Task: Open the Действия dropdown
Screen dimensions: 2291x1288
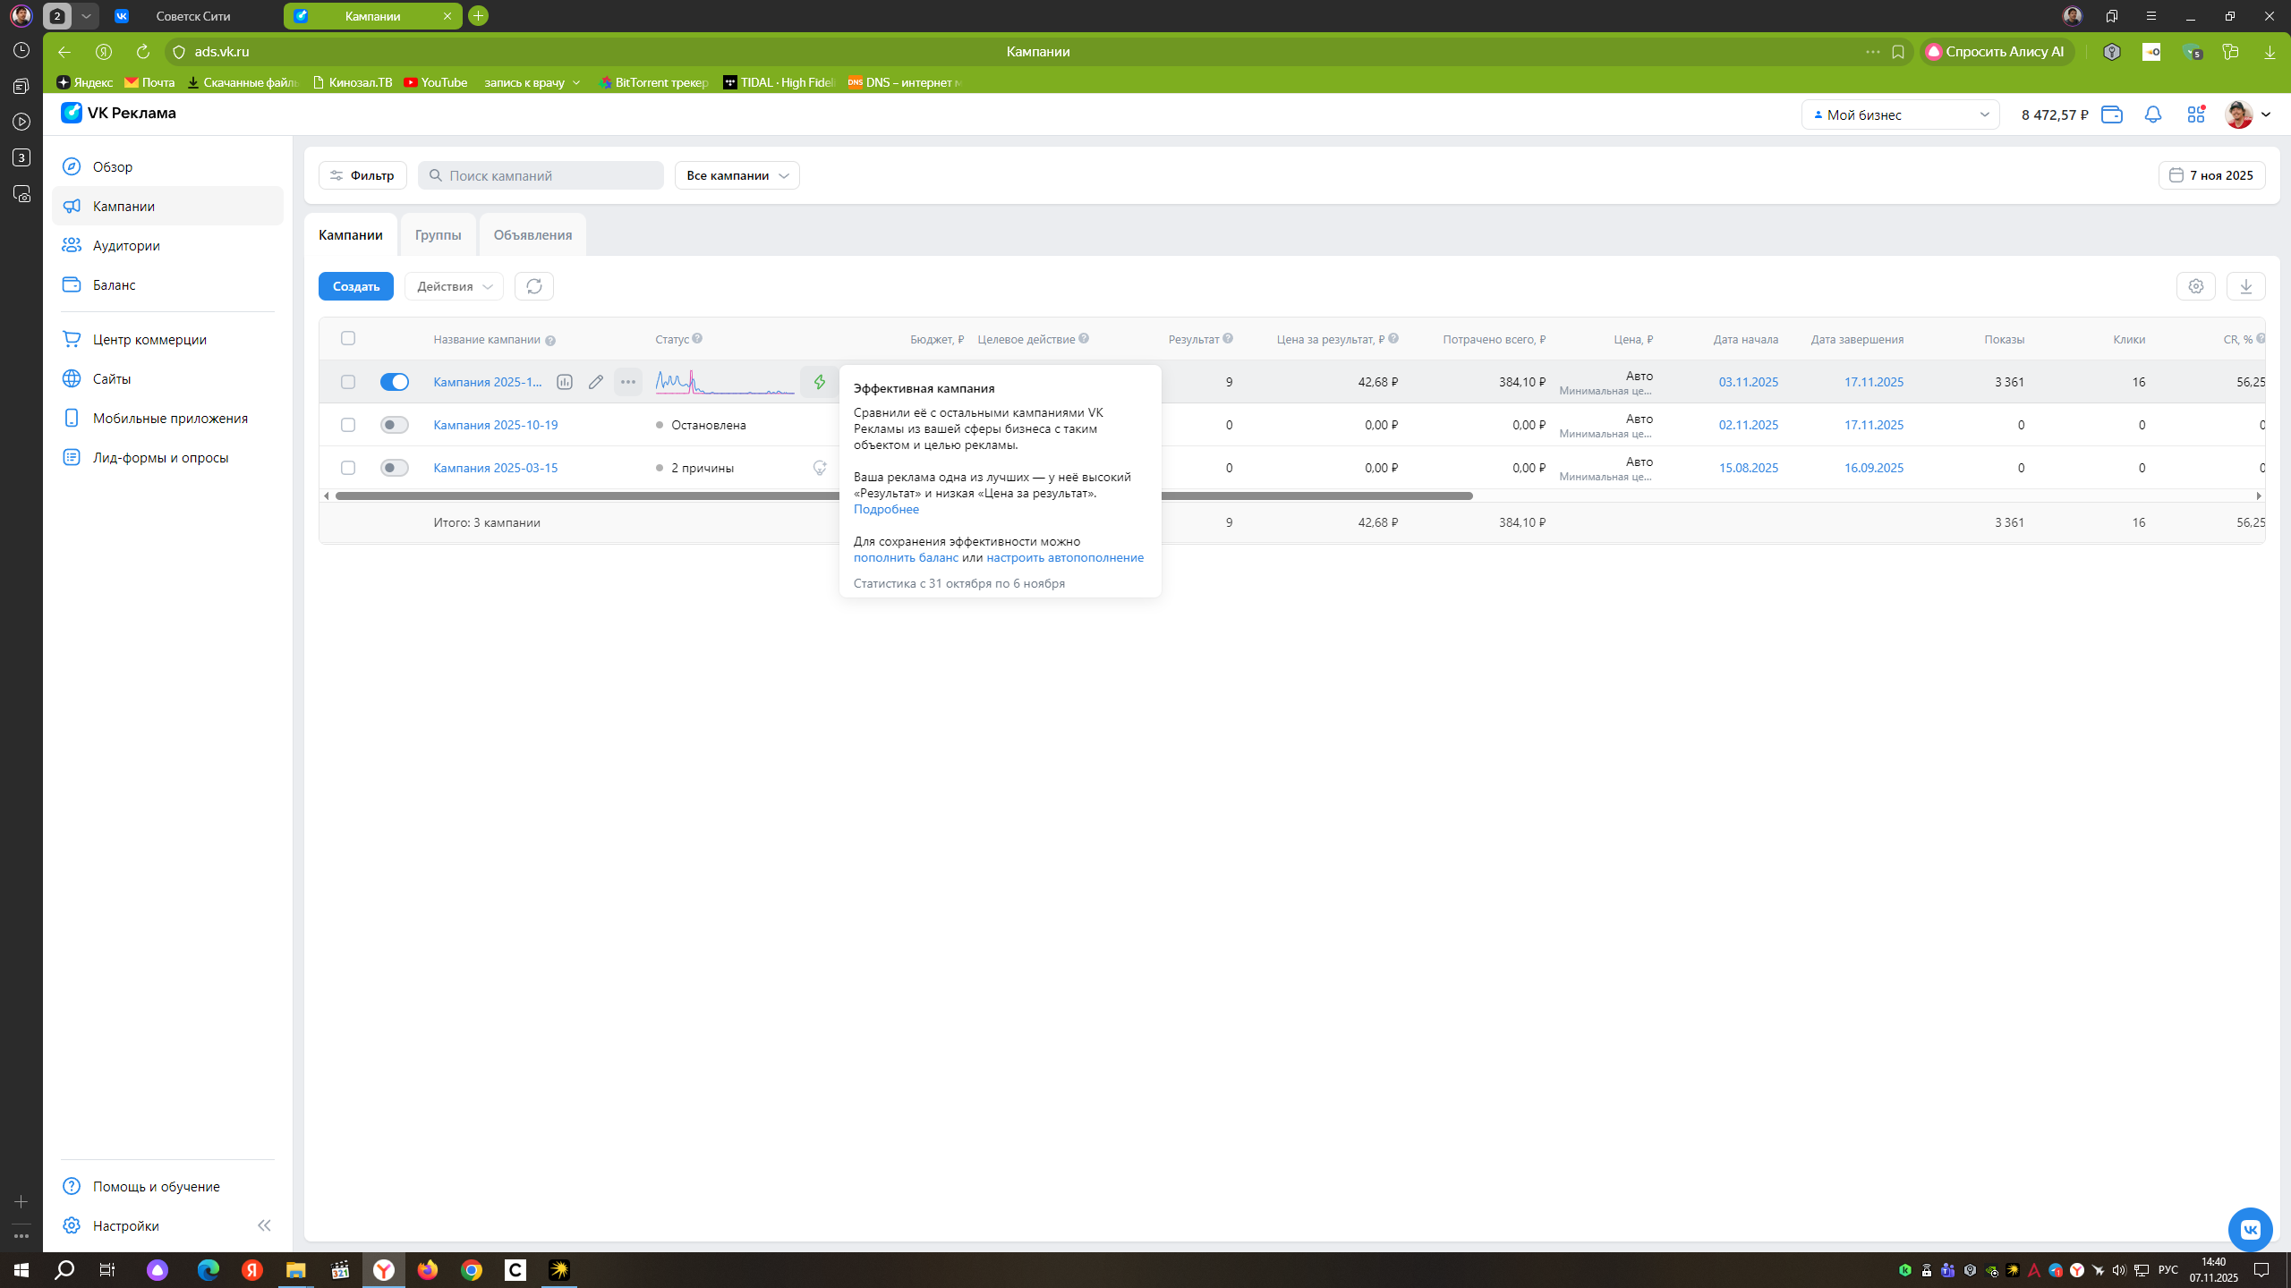Action: coord(454,286)
